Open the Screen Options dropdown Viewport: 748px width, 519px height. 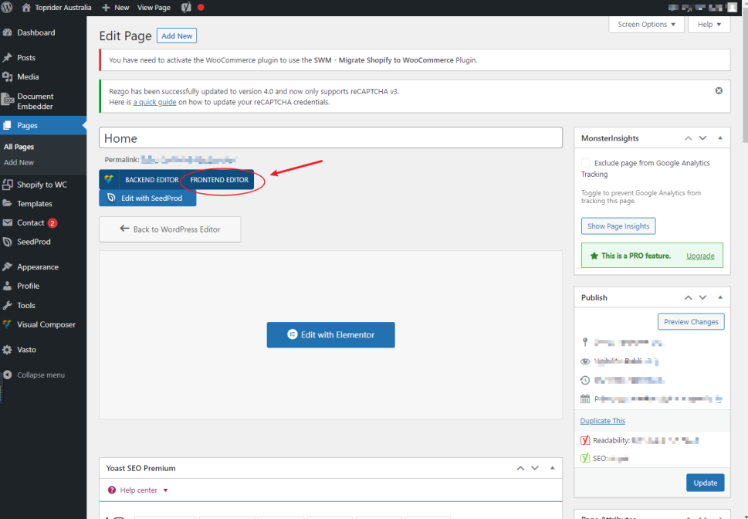(646, 25)
